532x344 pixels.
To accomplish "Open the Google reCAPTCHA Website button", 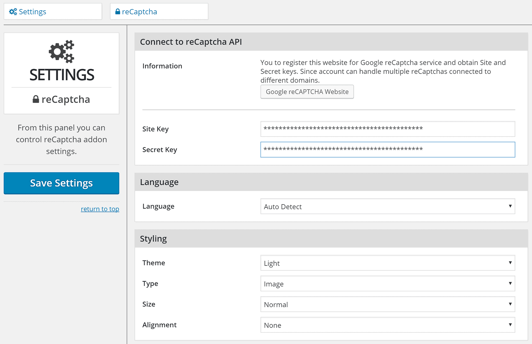I will point(307,92).
